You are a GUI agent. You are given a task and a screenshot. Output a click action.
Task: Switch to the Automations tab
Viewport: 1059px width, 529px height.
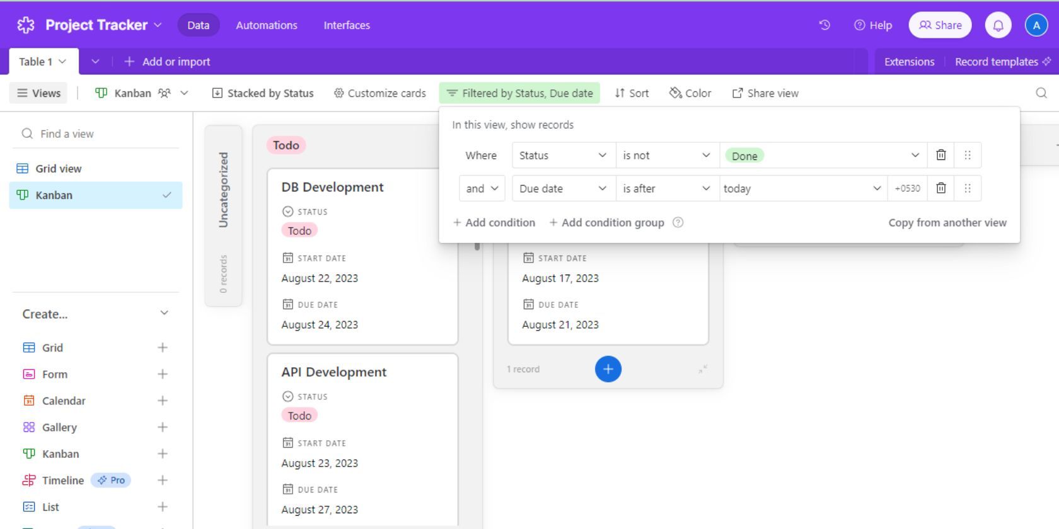tap(266, 25)
